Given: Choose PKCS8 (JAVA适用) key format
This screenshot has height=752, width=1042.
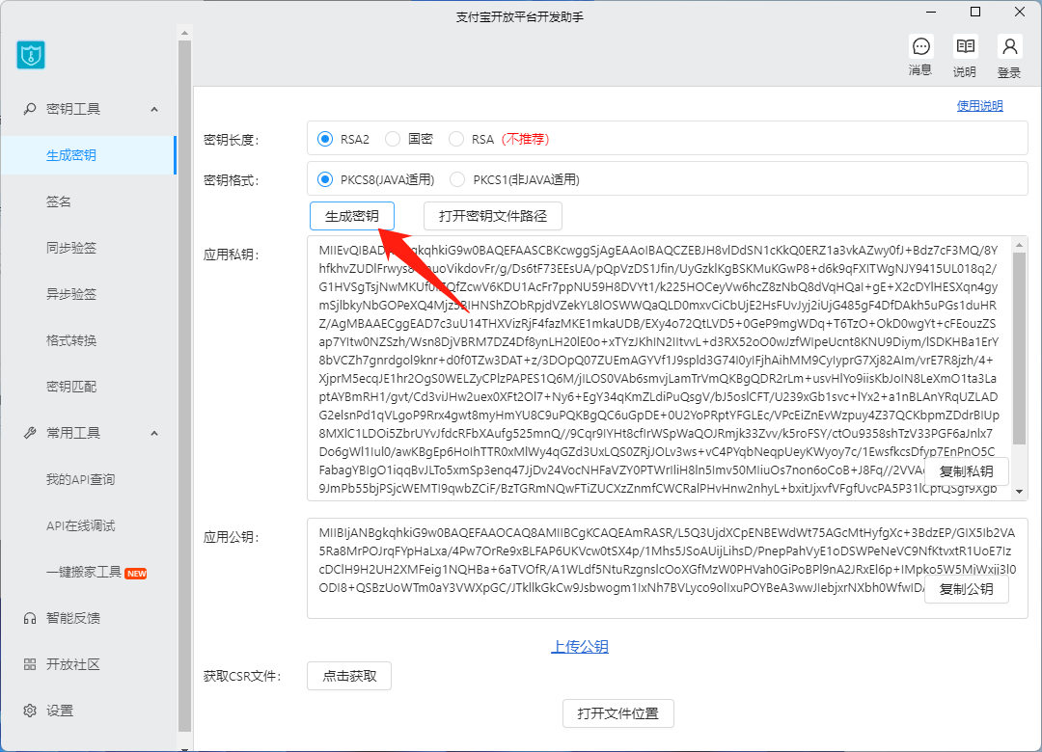Looking at the screenshot, I should point(325,179).
